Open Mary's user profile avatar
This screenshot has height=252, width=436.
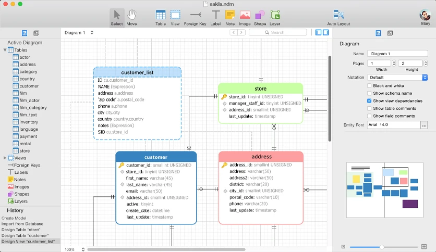pyautogui.click(x=426, y=15)
